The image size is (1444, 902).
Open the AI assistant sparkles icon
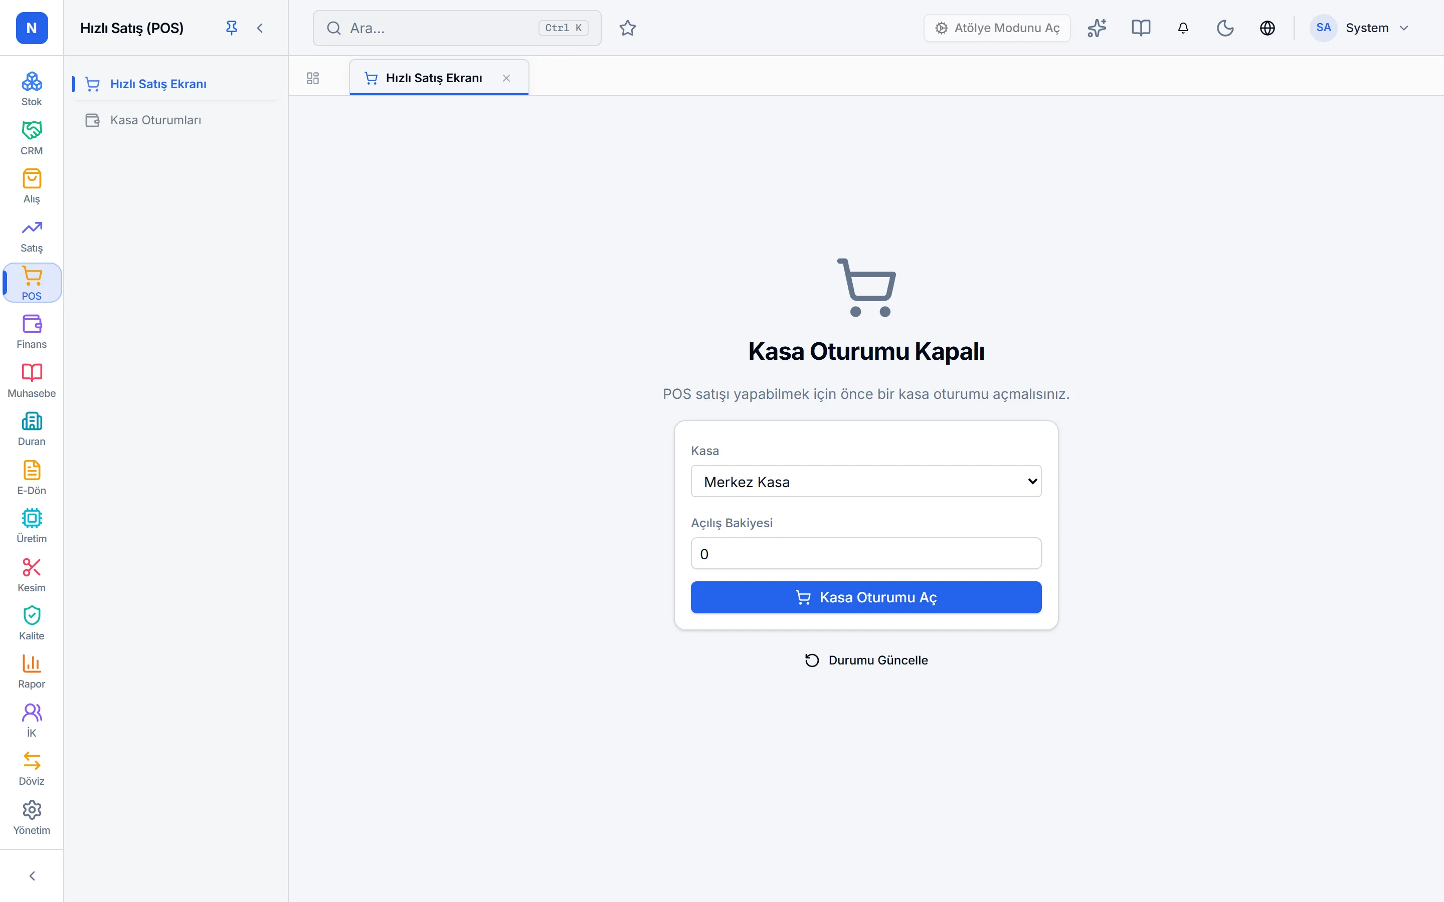tap(1097, 28)
